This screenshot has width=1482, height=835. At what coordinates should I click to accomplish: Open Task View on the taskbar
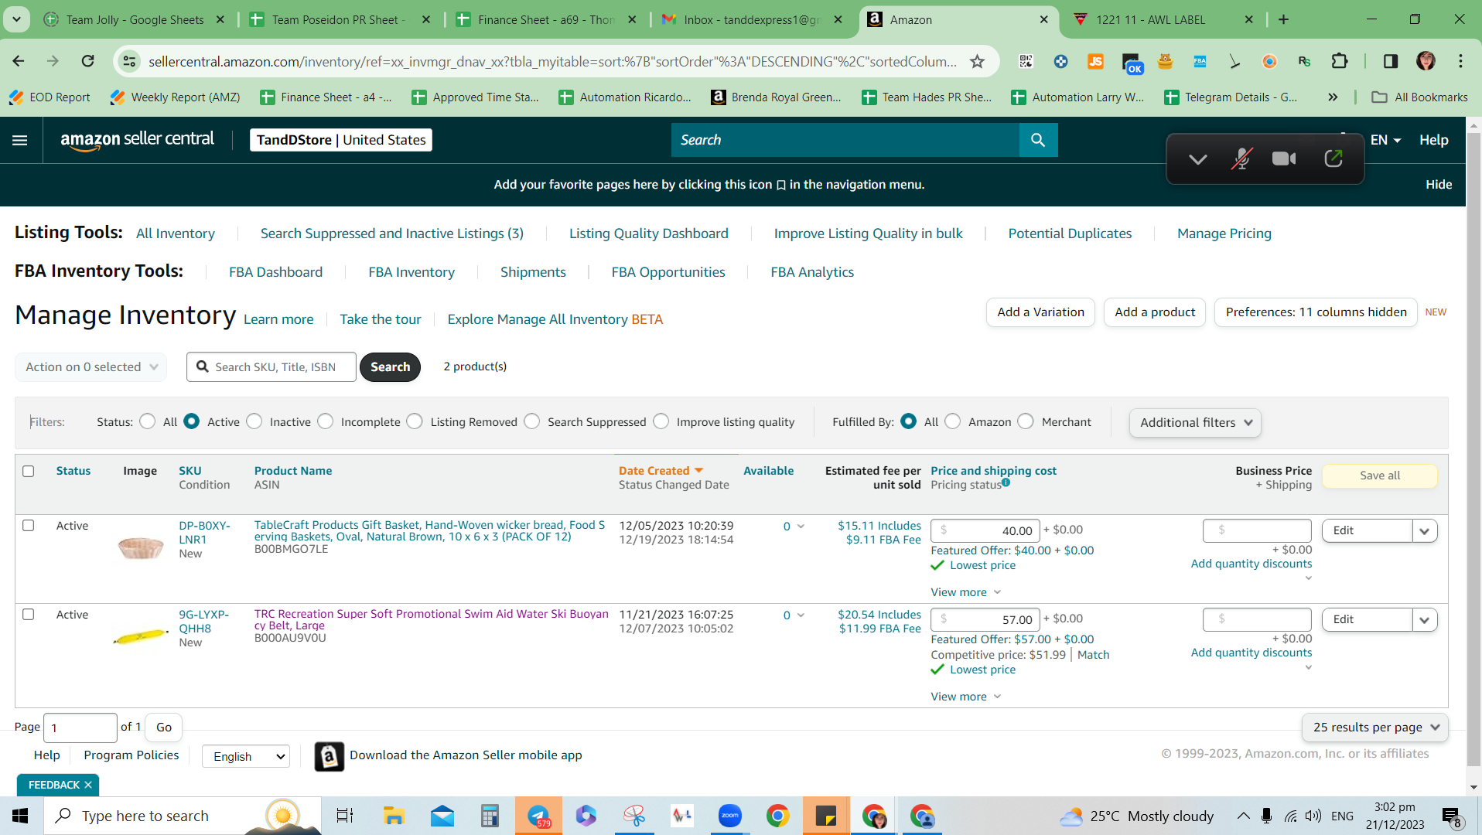tap(345, 816)
